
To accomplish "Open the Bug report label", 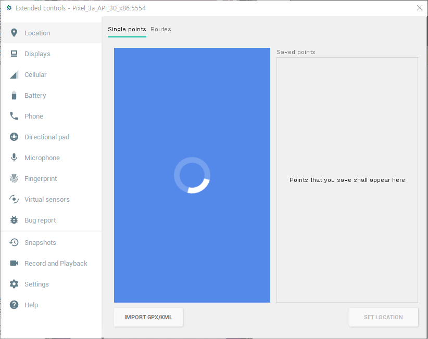I will click(x=40, y=220).
